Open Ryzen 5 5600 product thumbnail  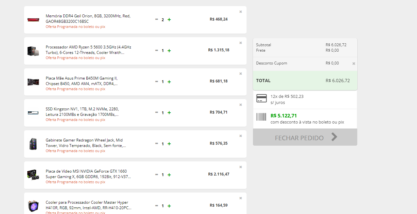pyautogui.click(x=33, y=51)
